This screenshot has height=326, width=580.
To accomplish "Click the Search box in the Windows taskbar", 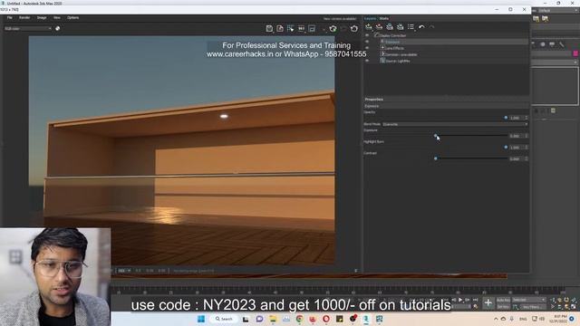I will point(224,319).
